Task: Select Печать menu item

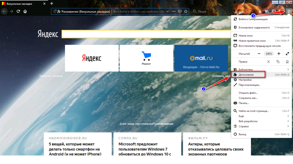Action: pos(261,103)
